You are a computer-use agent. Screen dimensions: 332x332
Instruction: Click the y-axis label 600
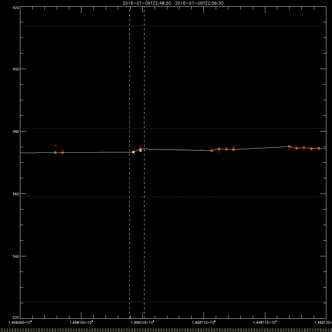coord(16,69)
